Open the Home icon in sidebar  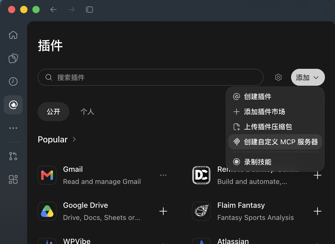coord(13,35)
